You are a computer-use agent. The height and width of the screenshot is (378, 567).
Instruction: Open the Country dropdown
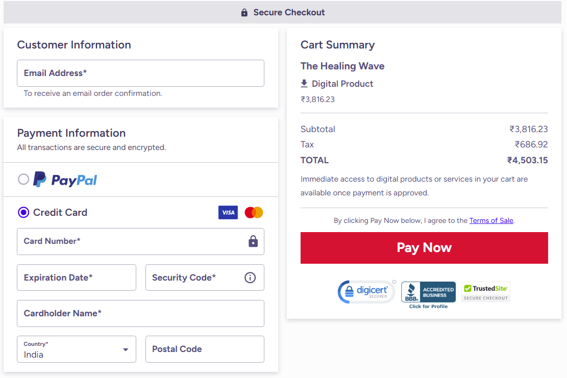[77, 349]
